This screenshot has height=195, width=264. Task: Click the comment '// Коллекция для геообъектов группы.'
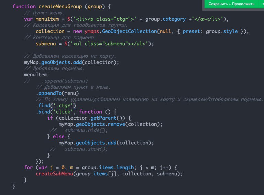tap(76, 25)
